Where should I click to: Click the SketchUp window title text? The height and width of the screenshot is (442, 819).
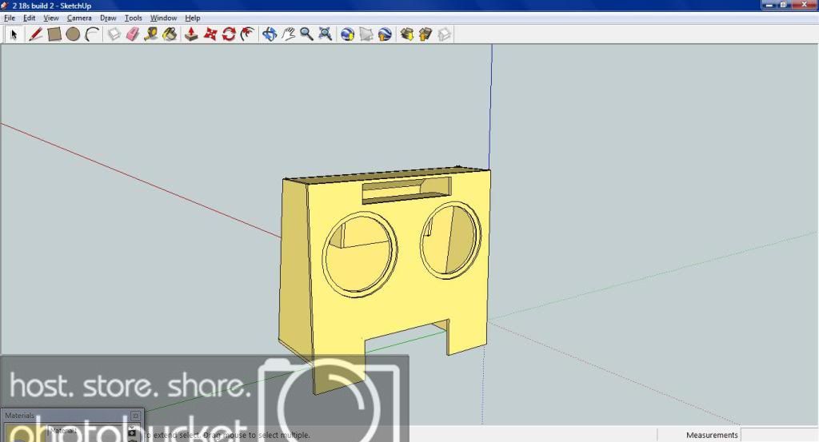[x=52, y=6]
